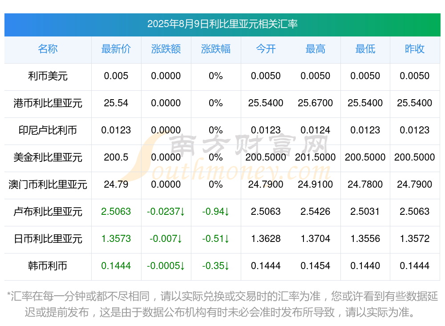Select the 美金利比里亚元 row name

48,157
